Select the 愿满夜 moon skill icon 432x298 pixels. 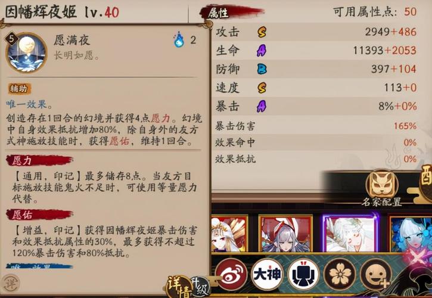pos(26,52)
